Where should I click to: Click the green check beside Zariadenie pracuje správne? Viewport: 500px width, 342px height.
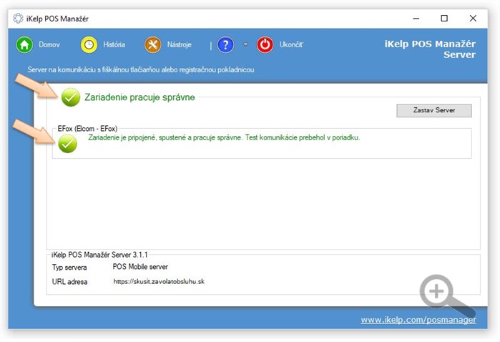71,97
